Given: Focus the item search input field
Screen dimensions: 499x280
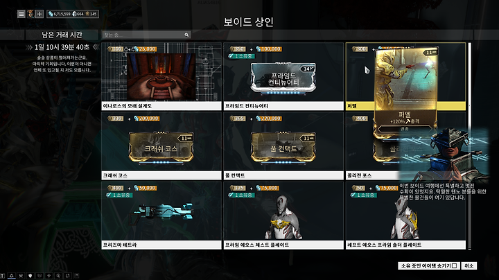Looking at the screenshot, I should pos(146,35).
